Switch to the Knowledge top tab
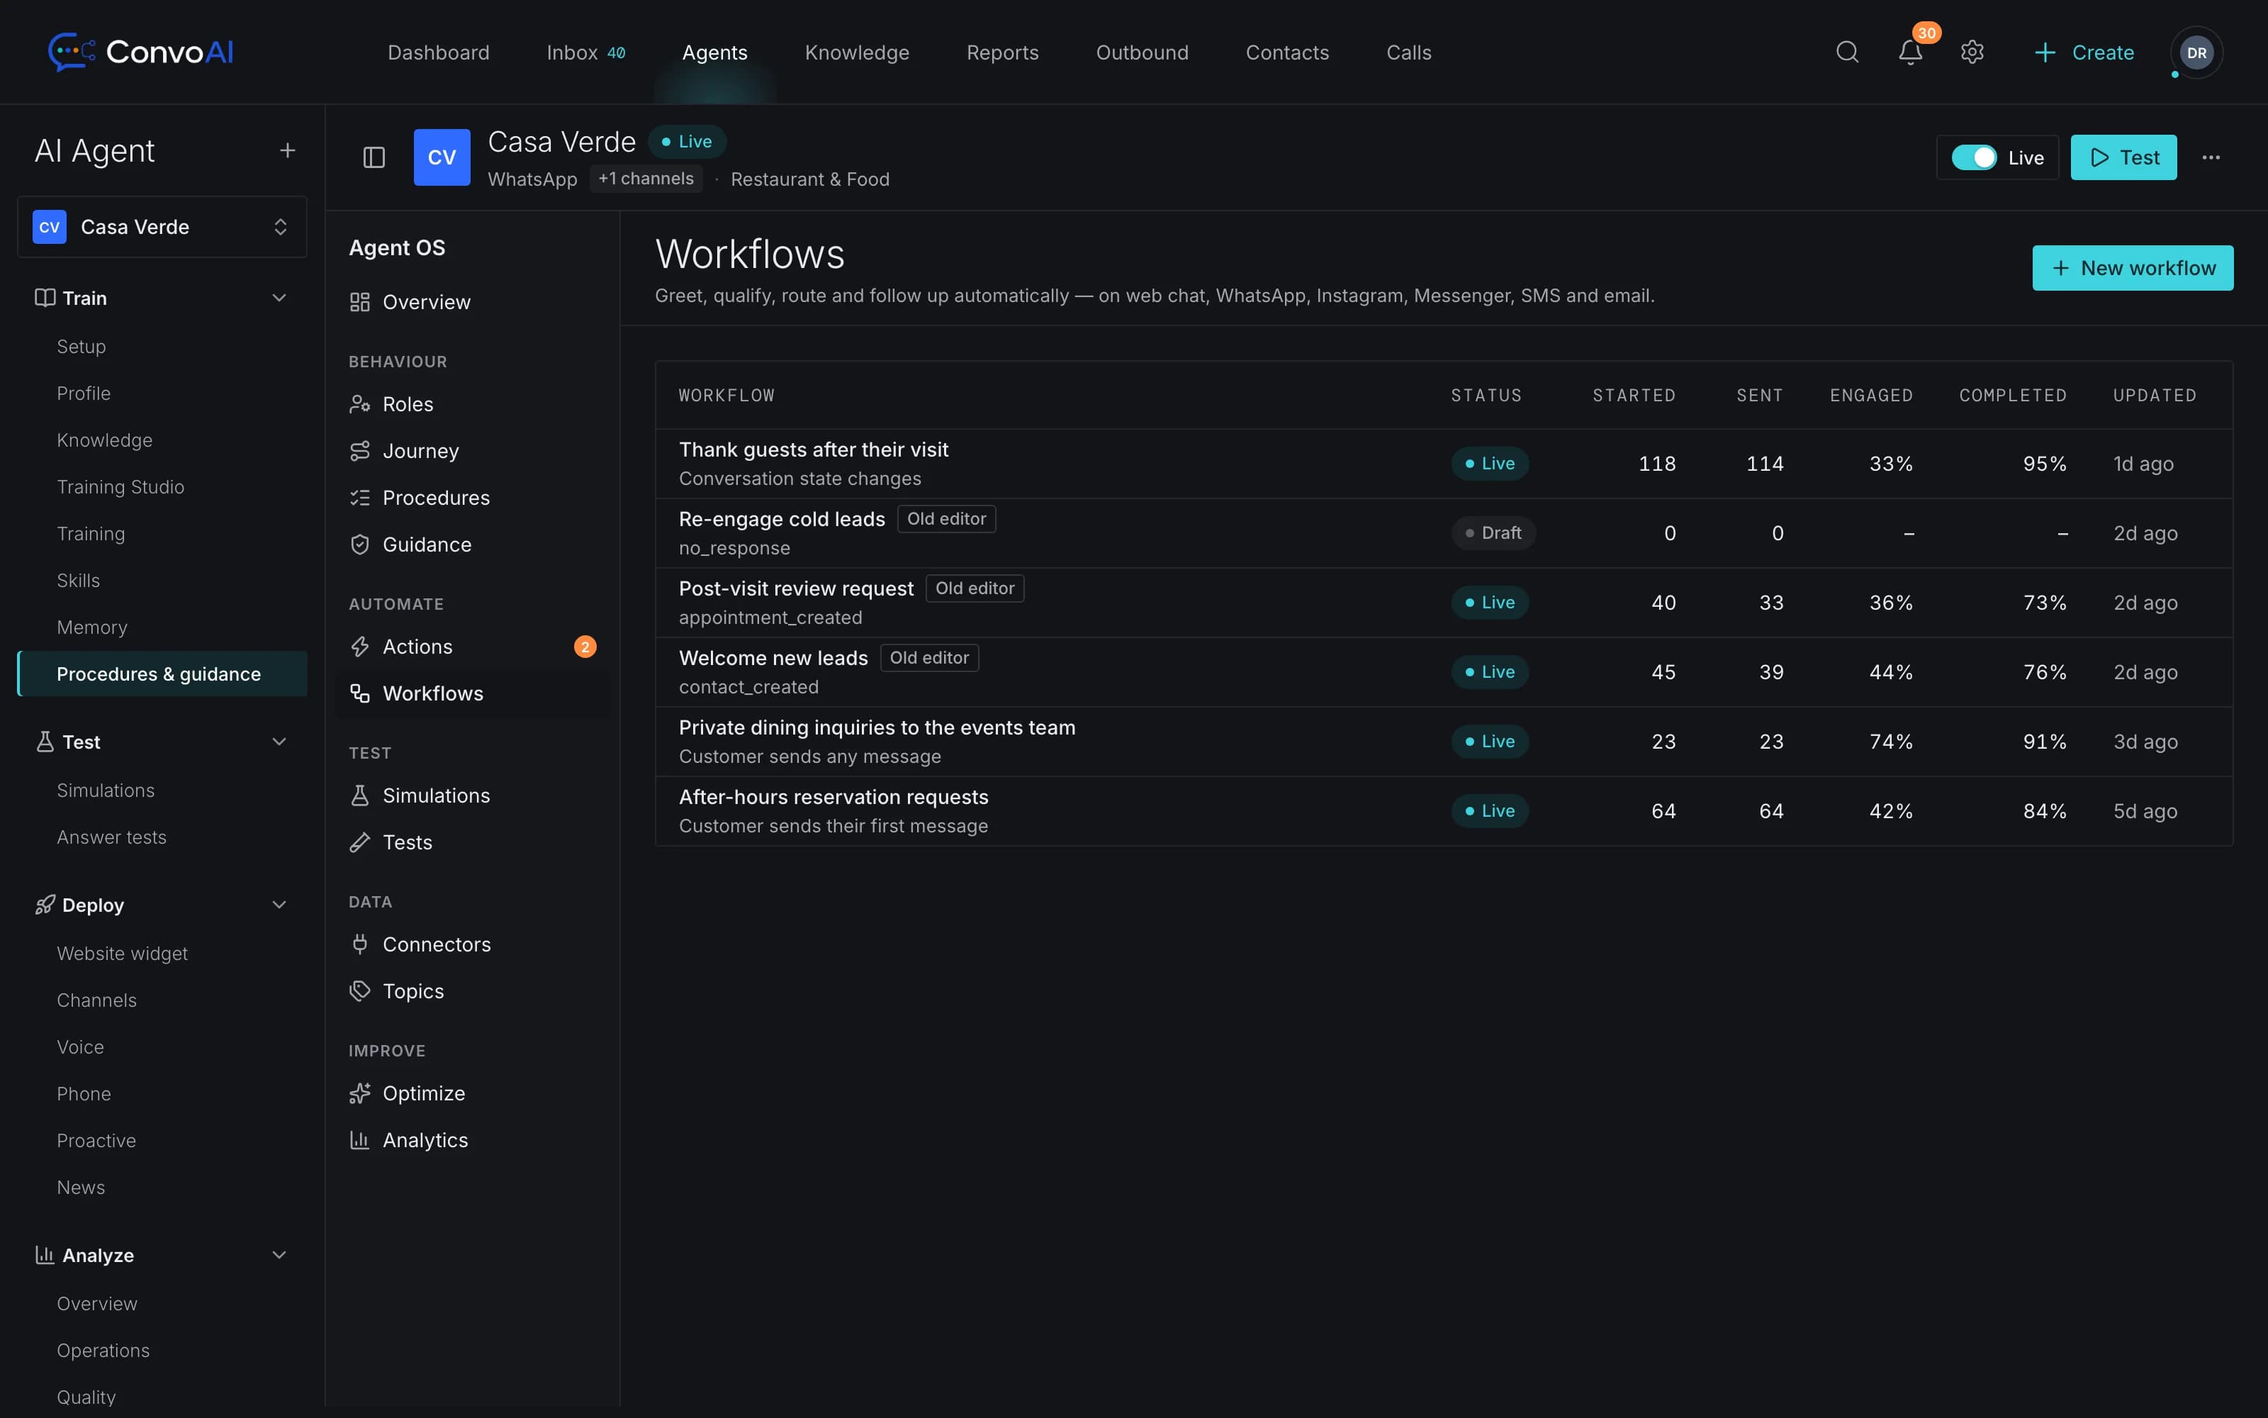 [857, 52]
